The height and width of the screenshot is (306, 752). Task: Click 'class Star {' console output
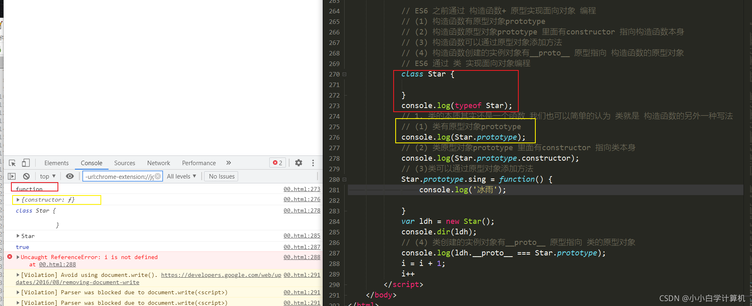coord(36,210)
